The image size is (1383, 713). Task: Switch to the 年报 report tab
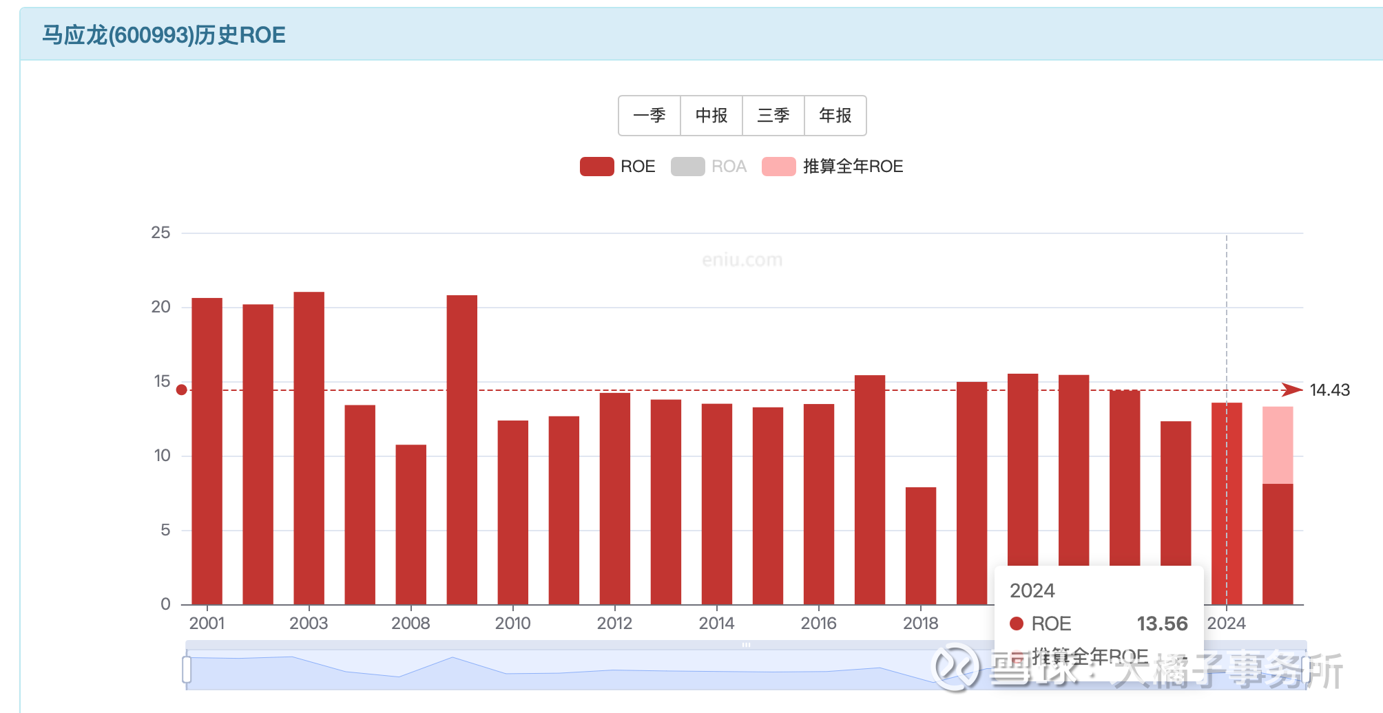(835, 116)
